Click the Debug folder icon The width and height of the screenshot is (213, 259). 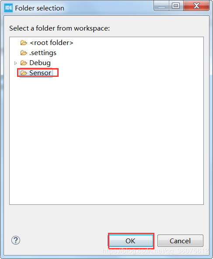point(24,63)
